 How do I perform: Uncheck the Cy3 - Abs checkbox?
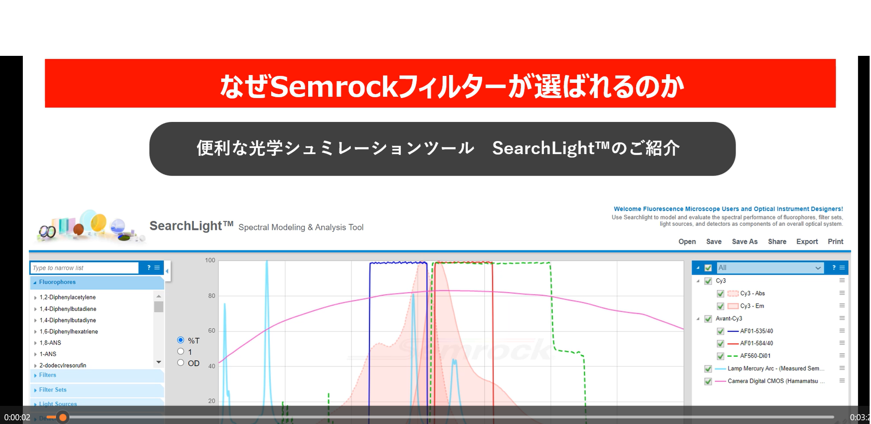click(720, 293)
